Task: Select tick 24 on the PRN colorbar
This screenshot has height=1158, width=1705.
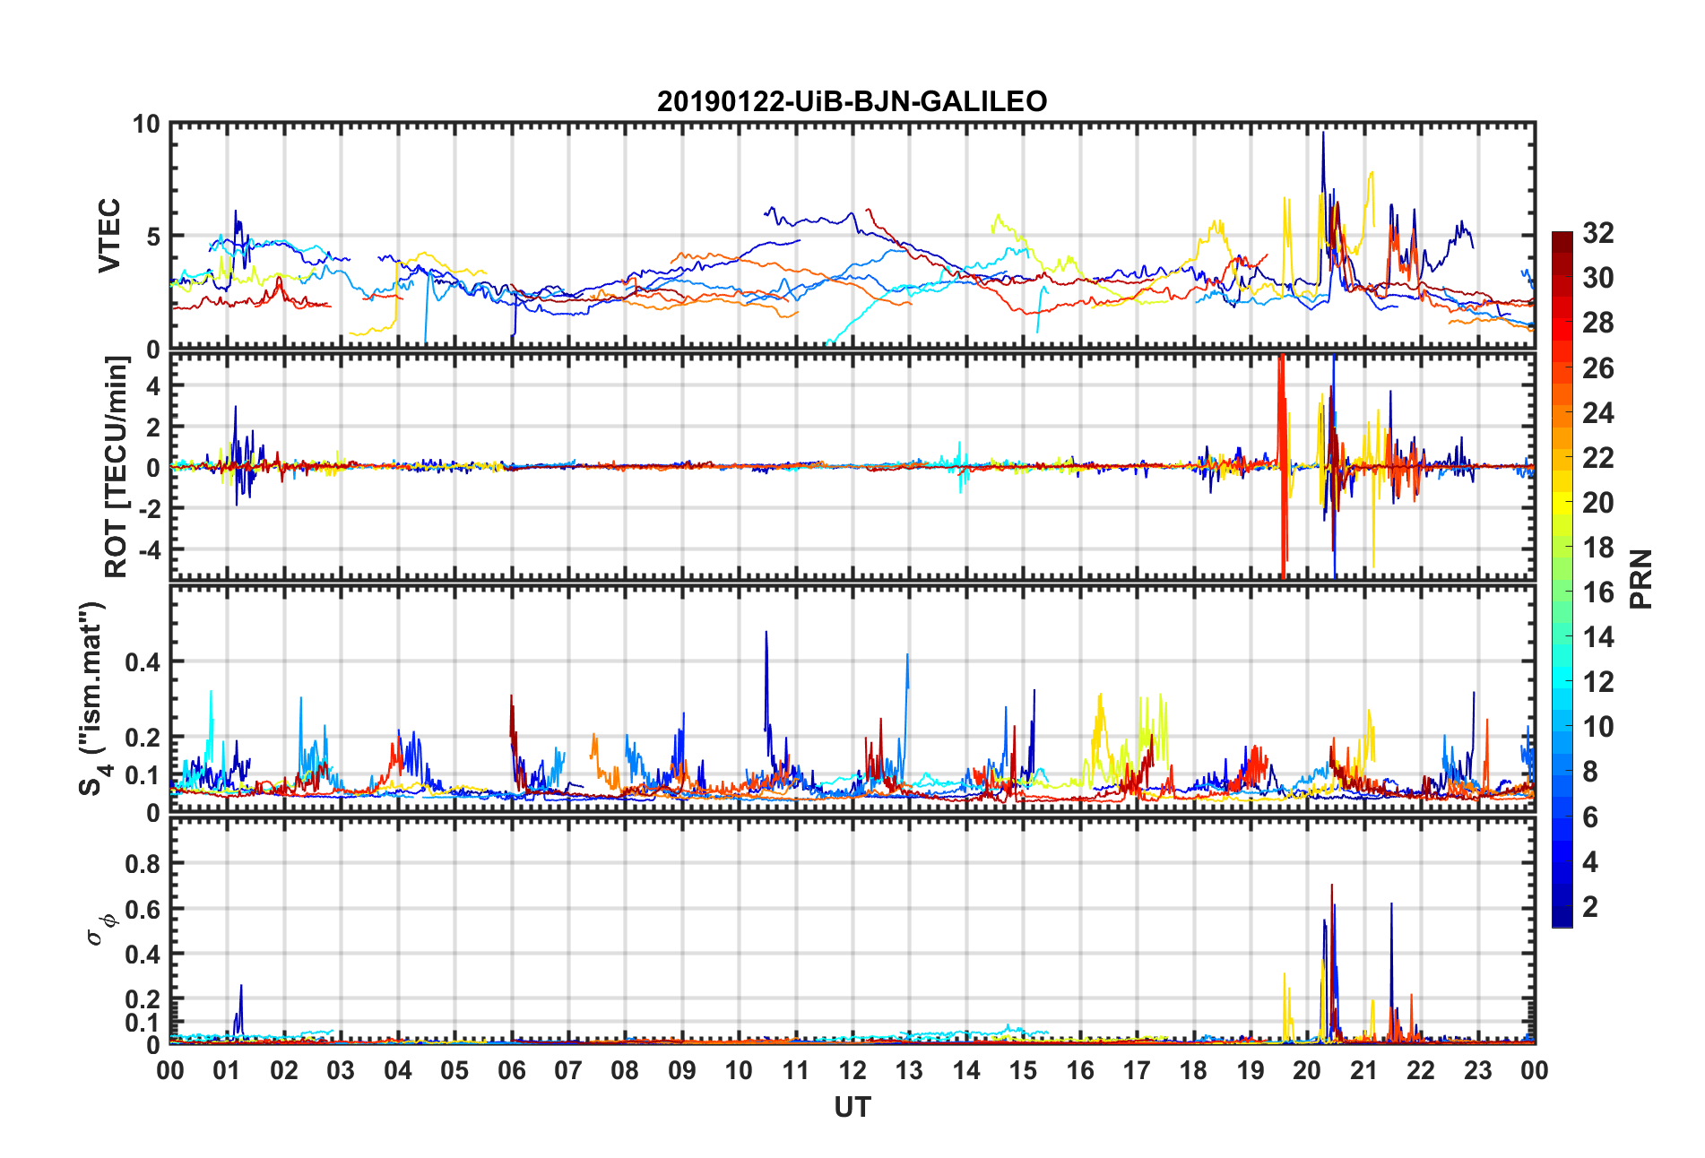Action: [x=1598, y=412]
